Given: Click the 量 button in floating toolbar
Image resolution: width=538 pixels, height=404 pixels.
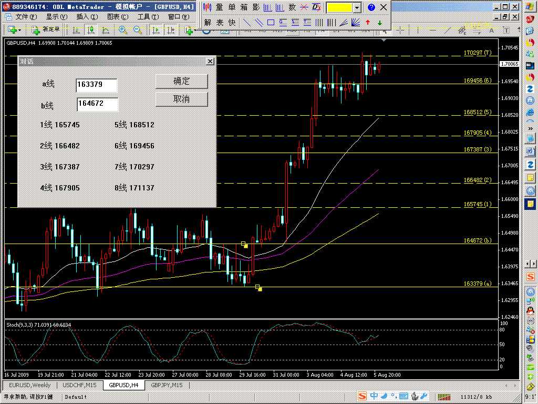Looking at the screenshot, I should tap(220, 7).
